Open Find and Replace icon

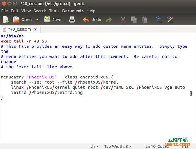tap(170, 20)
